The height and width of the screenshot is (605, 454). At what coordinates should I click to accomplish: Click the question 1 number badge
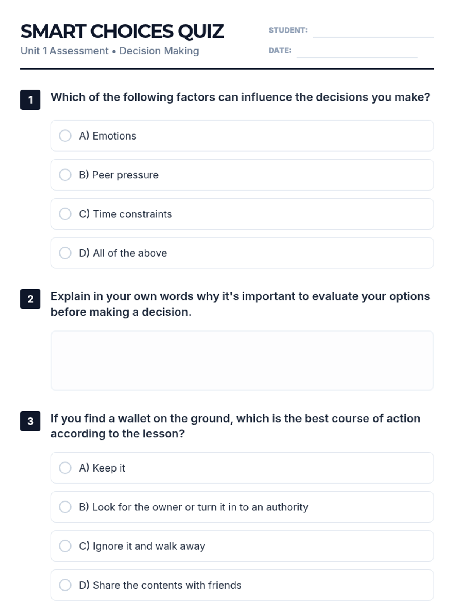[30, 100]
